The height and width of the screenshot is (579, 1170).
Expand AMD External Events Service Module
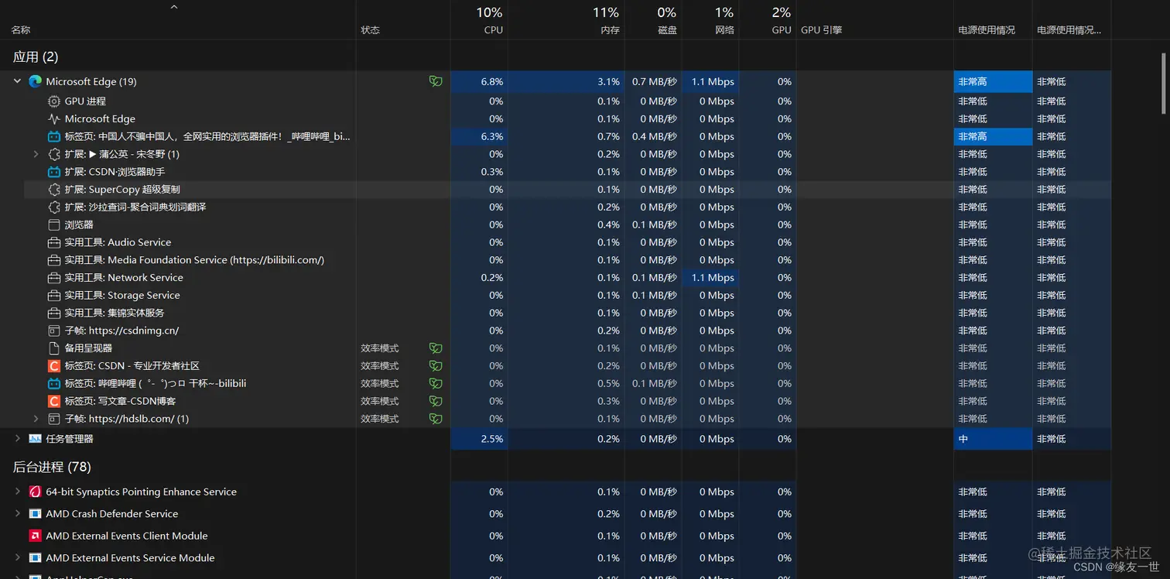[17, 558]
